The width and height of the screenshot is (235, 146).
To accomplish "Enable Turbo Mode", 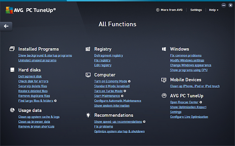I will (x=108, y=91).
